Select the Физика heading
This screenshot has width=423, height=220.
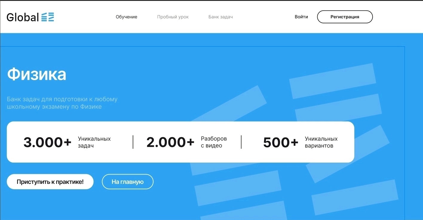[36, 74]
